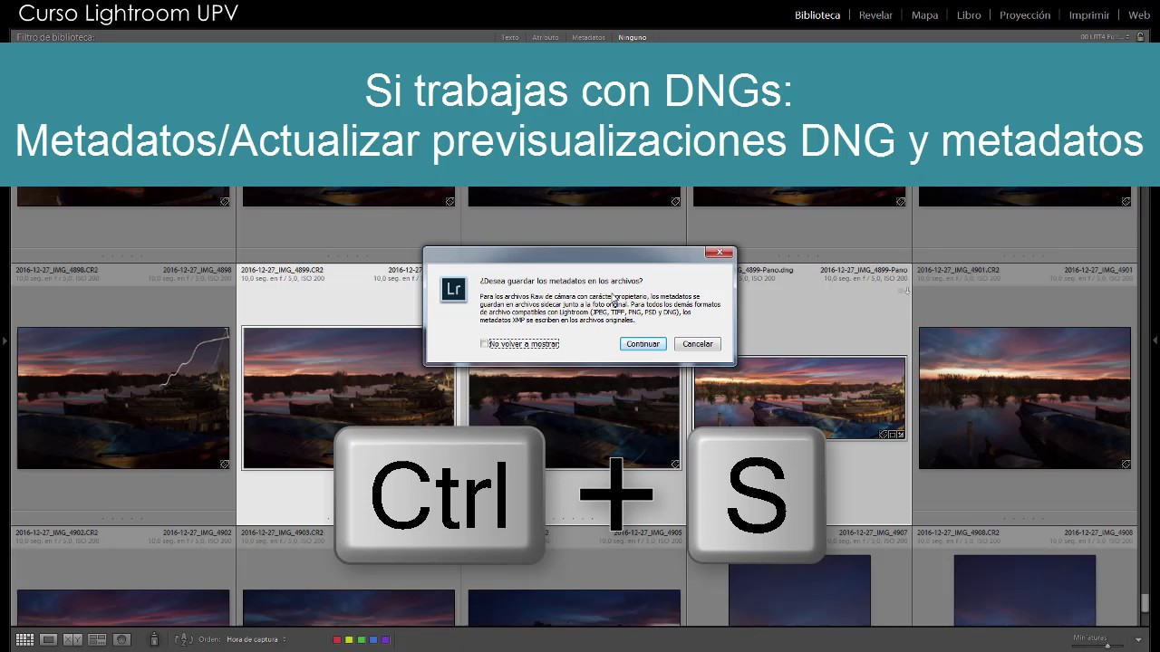Click the filter lock icon
Viewport: 1160px width, 652px height.
click(x=1140, y=37)
